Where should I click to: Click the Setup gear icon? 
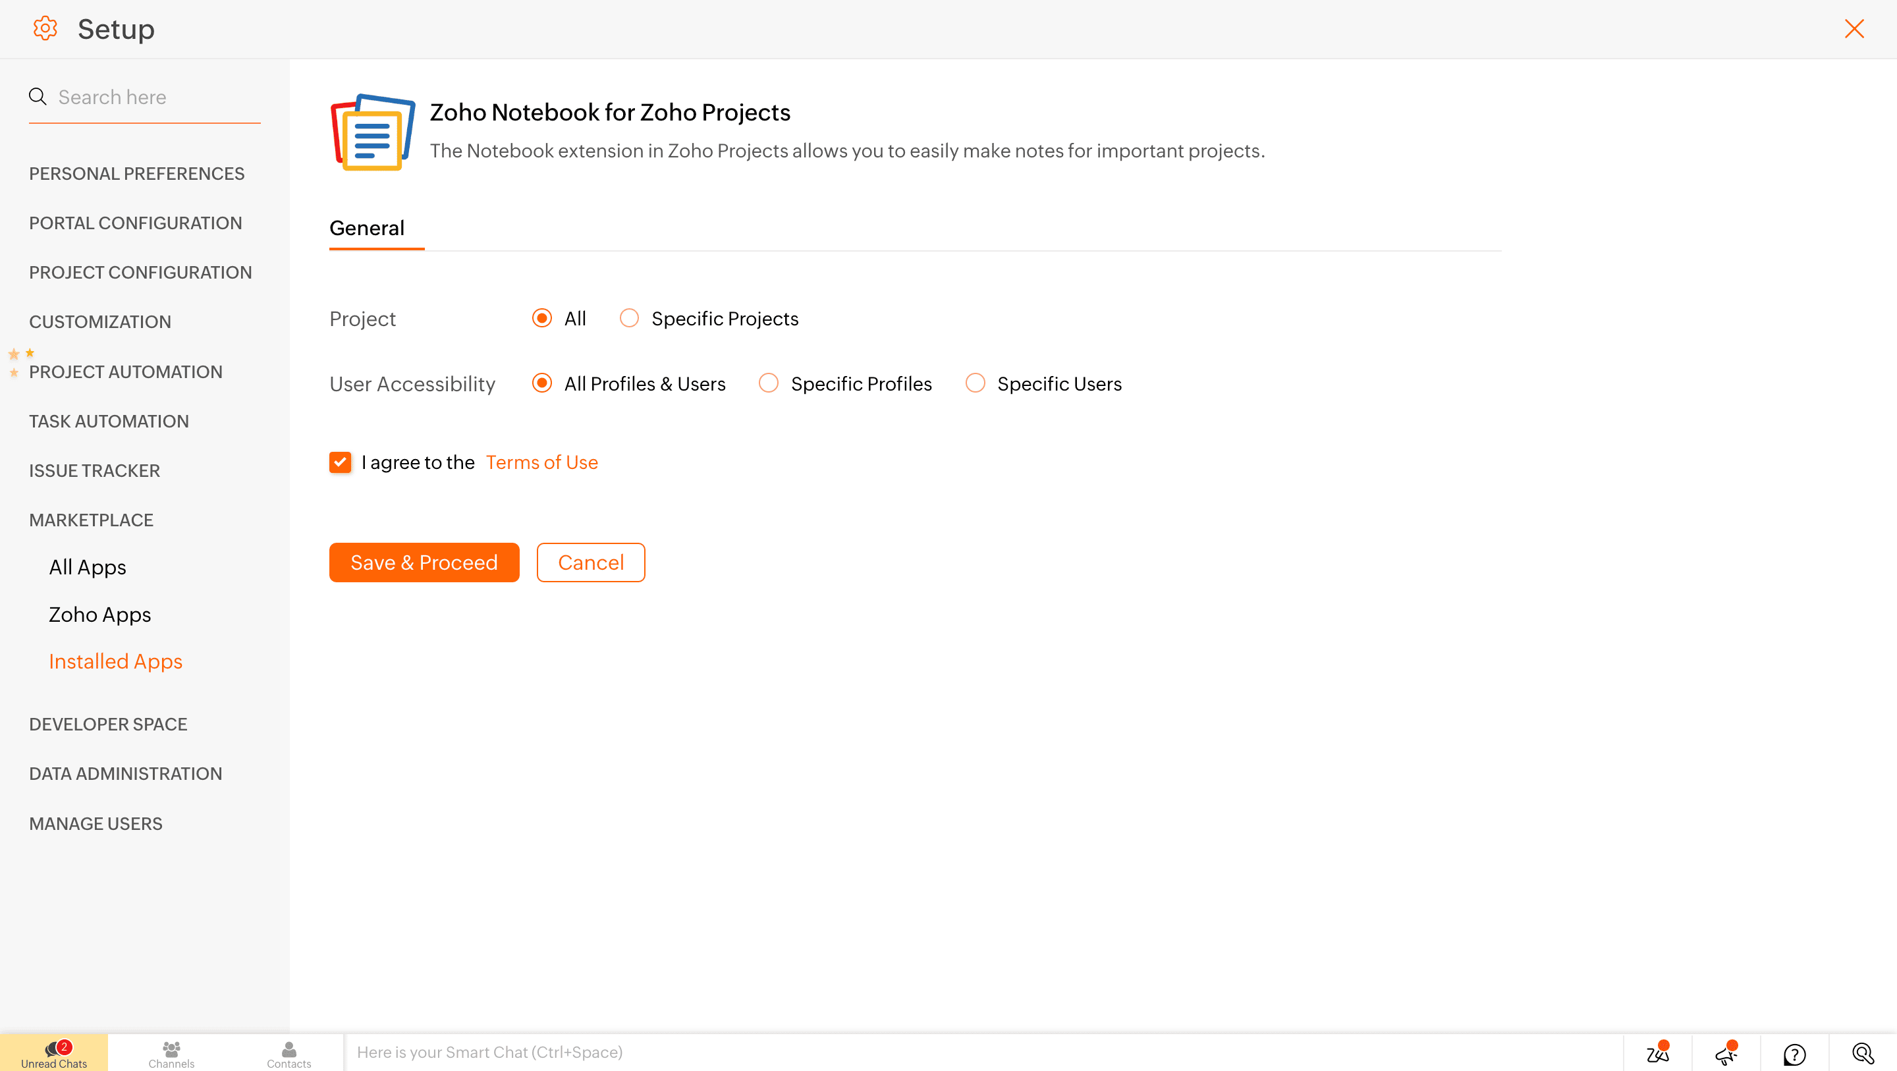tap(45, 29)
